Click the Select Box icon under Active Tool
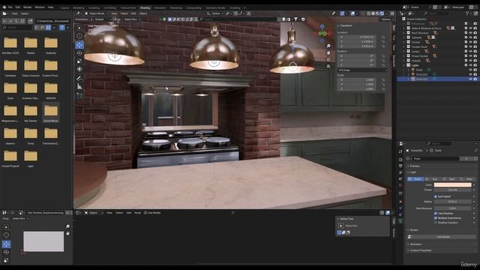The height and width of the screenshot is (270, 480). pyautogui.click(x=340, y=226)
